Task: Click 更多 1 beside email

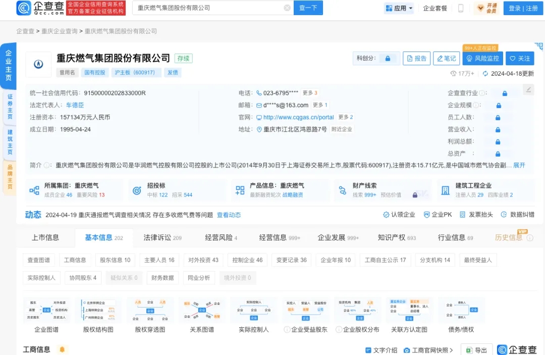Action: pyautogui.click(x=320, y=105)
